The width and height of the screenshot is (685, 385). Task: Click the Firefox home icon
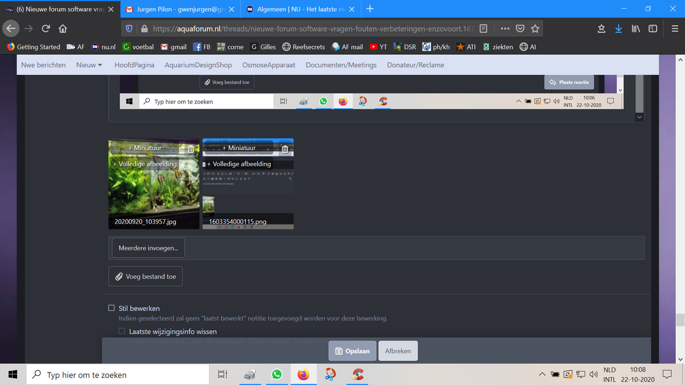pyautogui.click(x=63, y=29)
